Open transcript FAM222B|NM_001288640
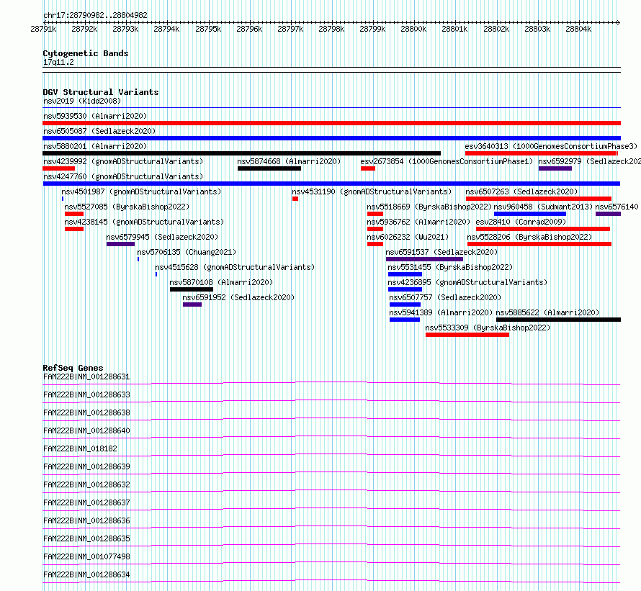641x591 pixels. (x=86, y=430)
